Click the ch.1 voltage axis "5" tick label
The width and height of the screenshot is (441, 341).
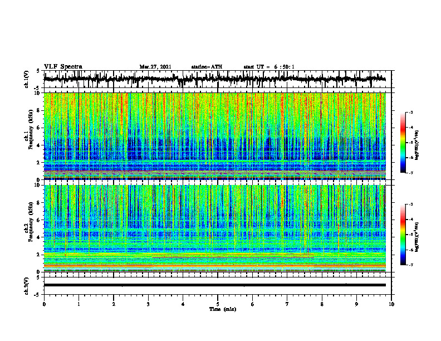coord(38,71)
